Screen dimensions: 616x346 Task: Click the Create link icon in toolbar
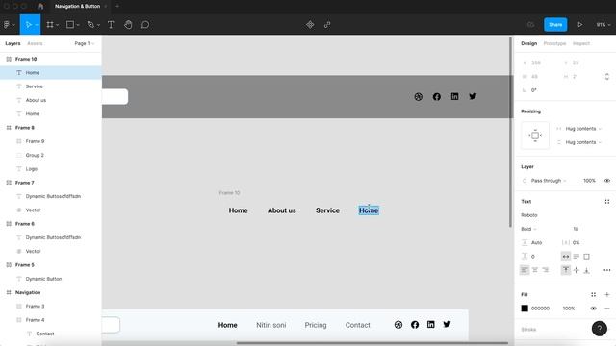click(x=327, y=25)
